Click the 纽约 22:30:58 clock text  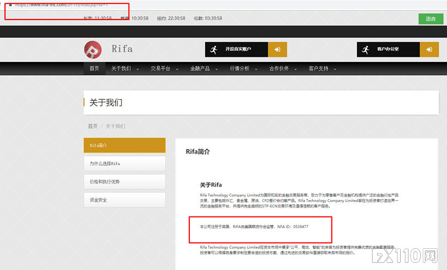(171, 18)
